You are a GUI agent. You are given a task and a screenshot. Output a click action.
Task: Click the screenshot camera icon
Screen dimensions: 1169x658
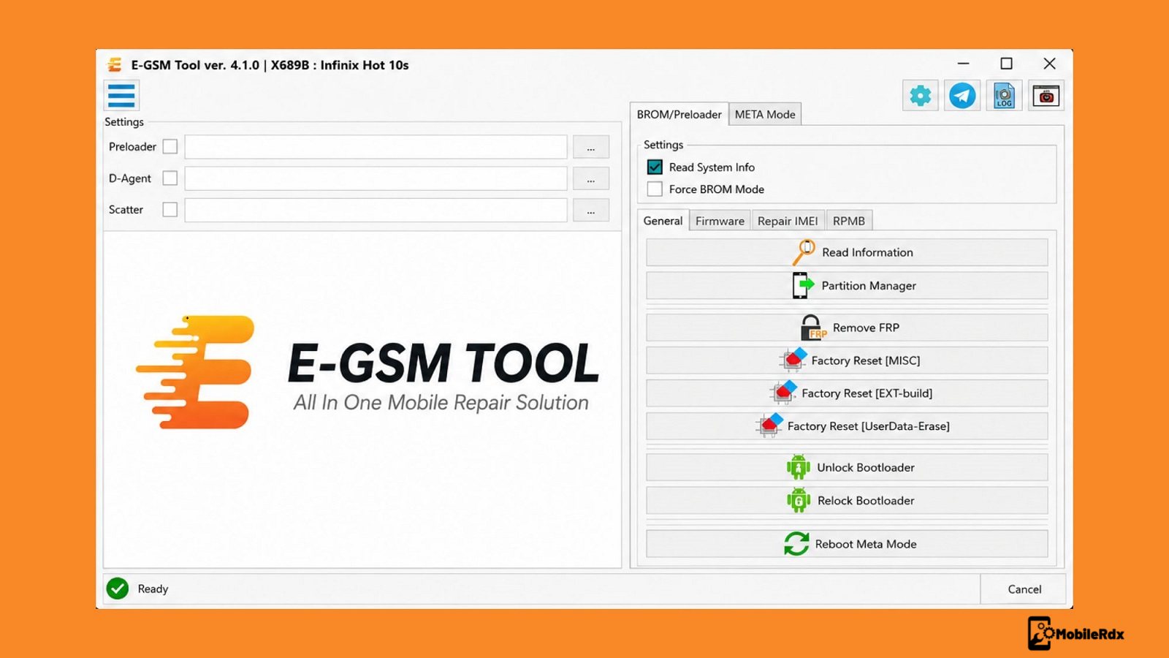(x=1046, y=96)
